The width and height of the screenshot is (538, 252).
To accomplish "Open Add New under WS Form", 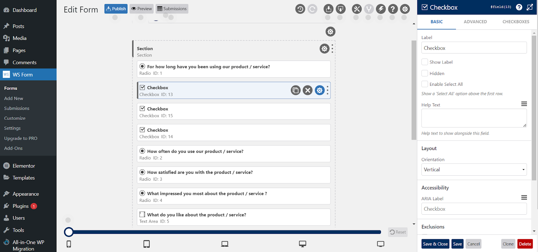I will [x=14, y=98].
